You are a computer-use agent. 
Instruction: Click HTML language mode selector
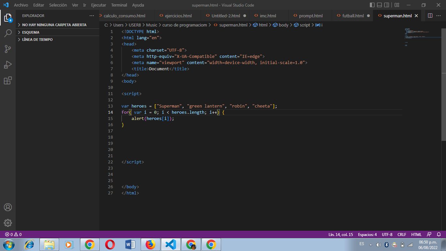click(x=416, y=234)
